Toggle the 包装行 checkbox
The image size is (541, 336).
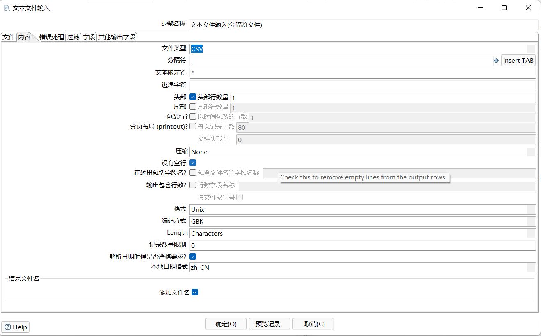(x=193, y=116)
